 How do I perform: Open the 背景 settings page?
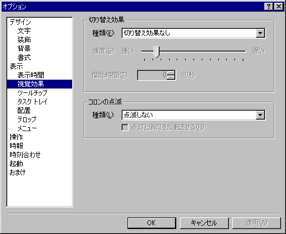[x=24, y=49]
